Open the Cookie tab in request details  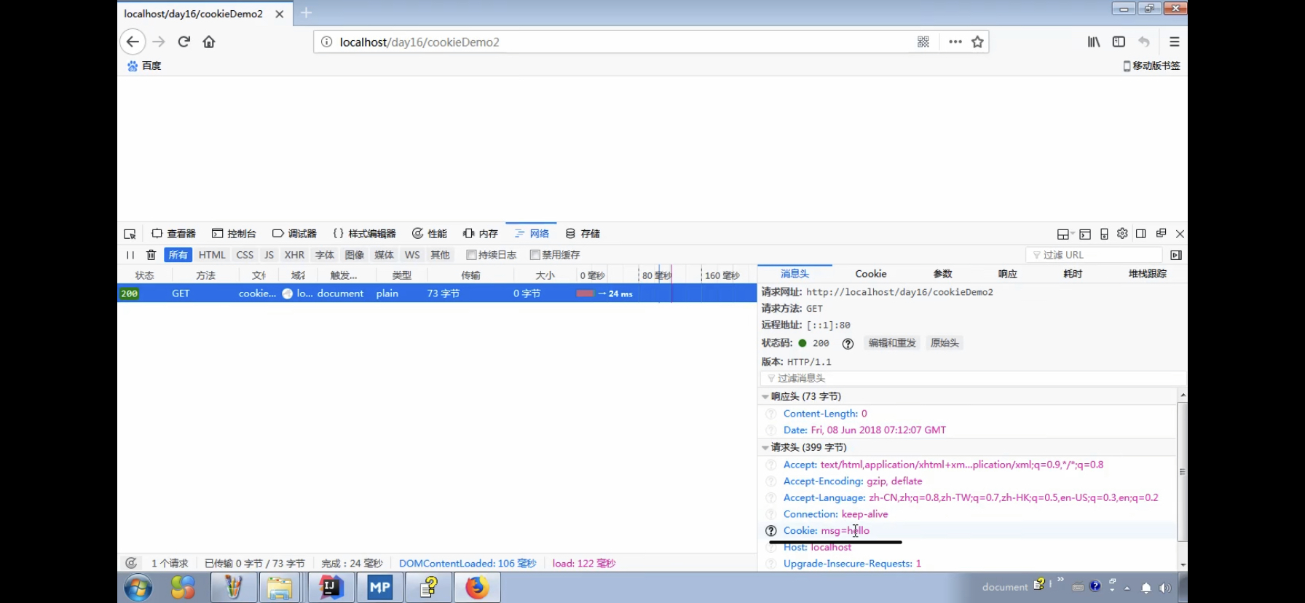tap(871, 274)
